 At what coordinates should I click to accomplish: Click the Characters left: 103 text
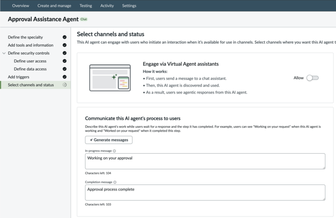pyautogui.click(x=98, y=204)
